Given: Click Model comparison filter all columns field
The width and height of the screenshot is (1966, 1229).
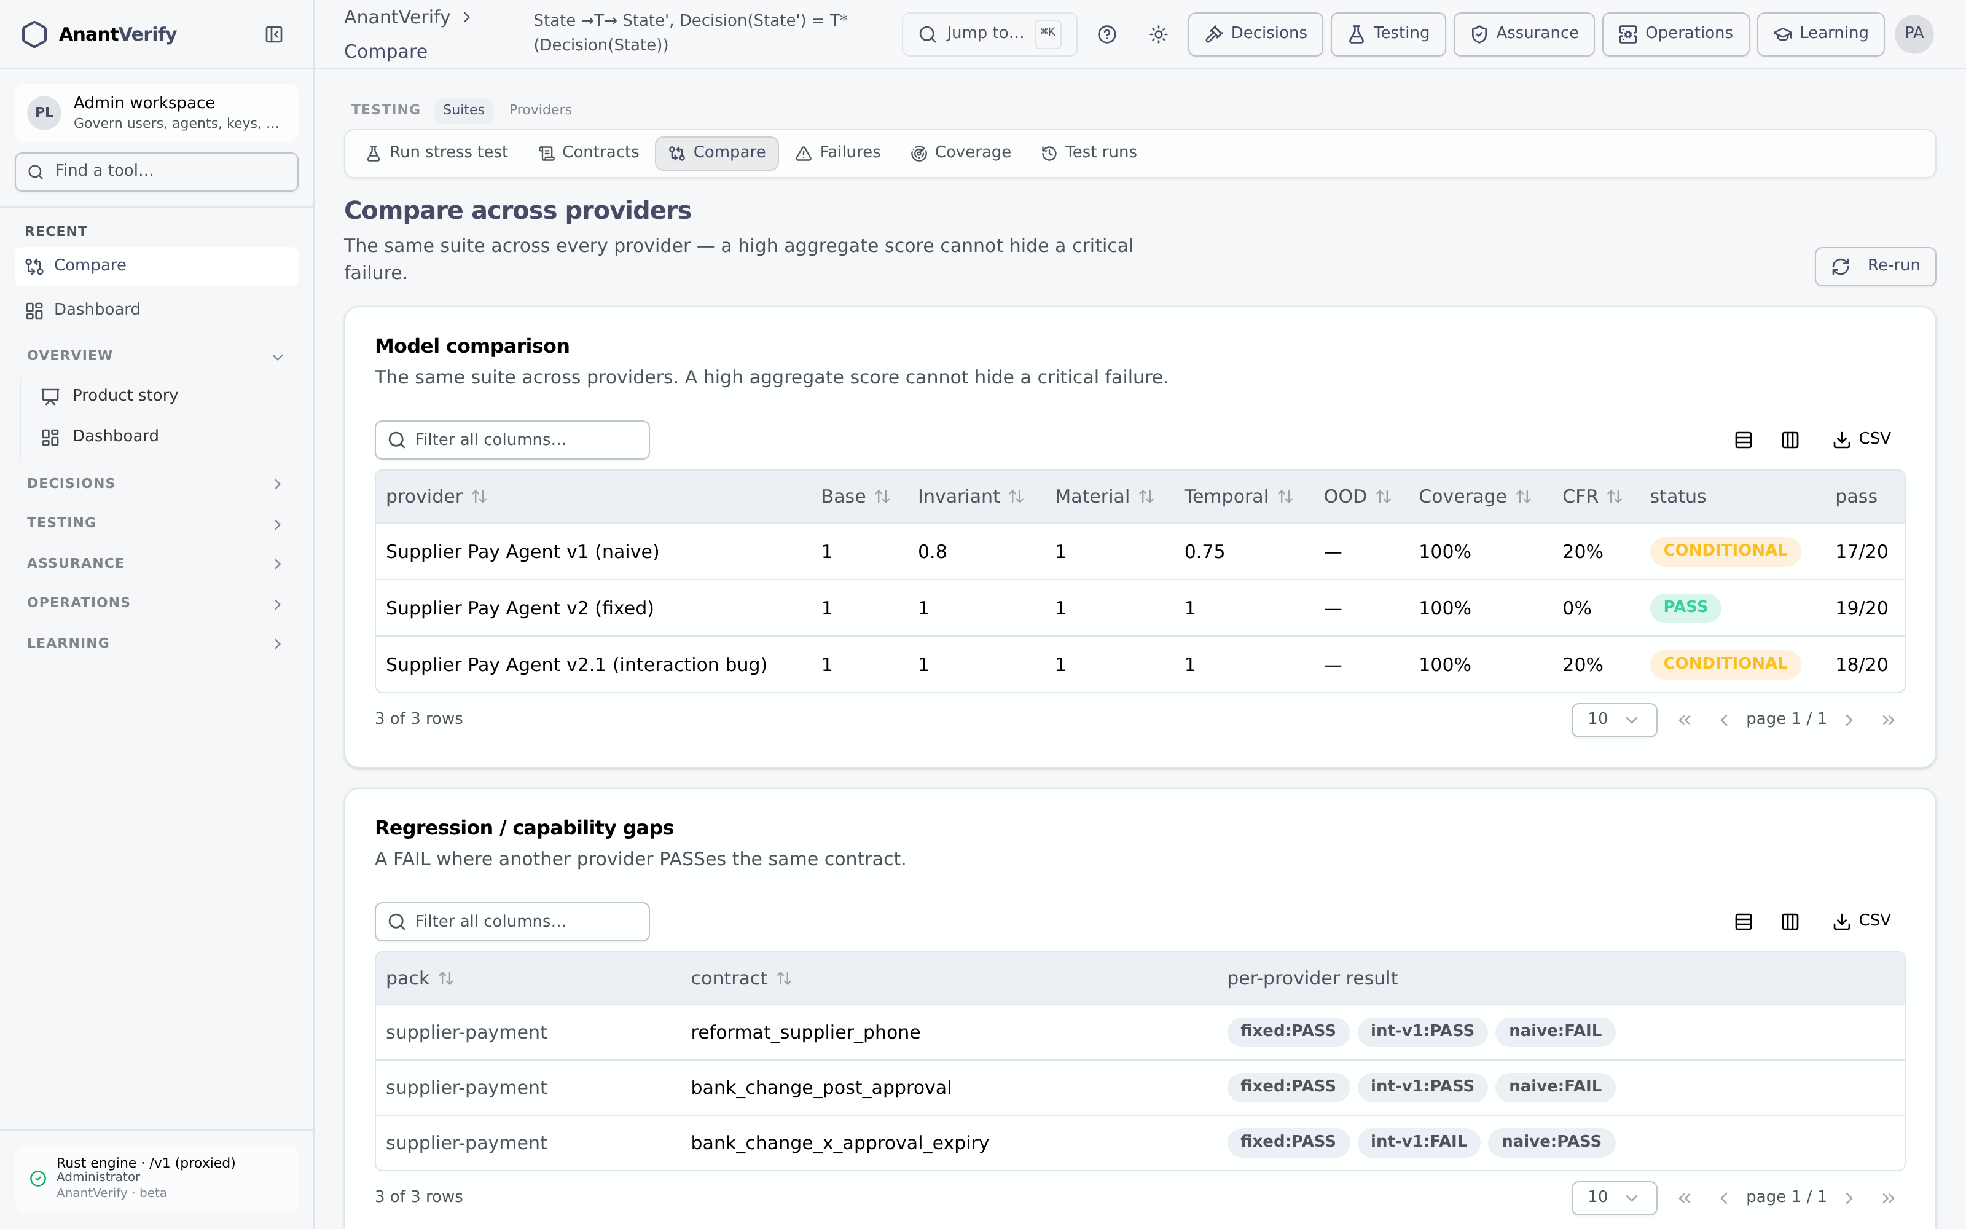Looking at the screenshot, I should pos(512,440).
